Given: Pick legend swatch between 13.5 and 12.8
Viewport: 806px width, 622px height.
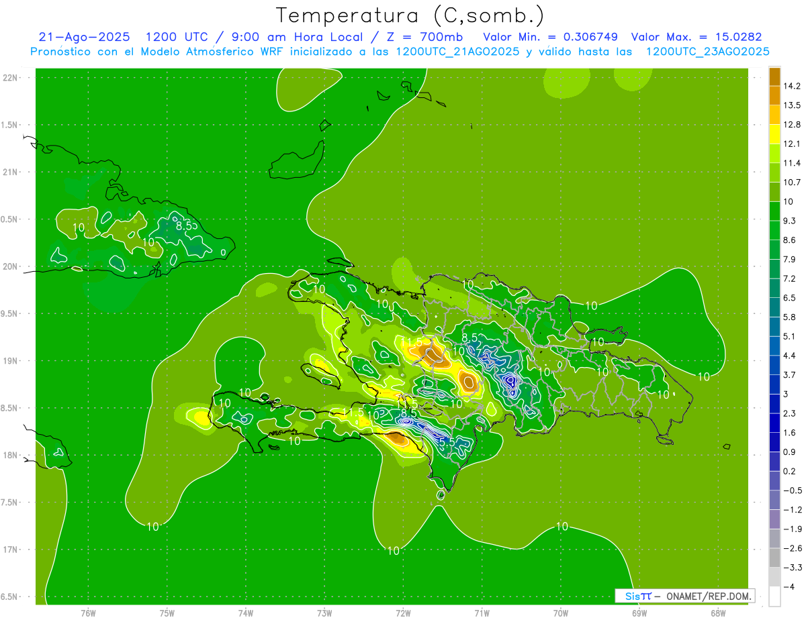Looking at the screenshot, I should [x=774, y=115].
